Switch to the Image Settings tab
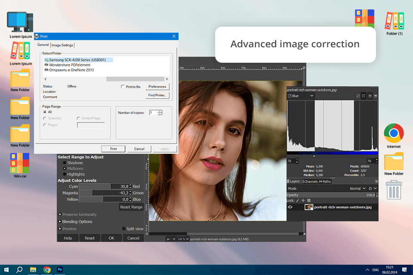 [62, 45]
